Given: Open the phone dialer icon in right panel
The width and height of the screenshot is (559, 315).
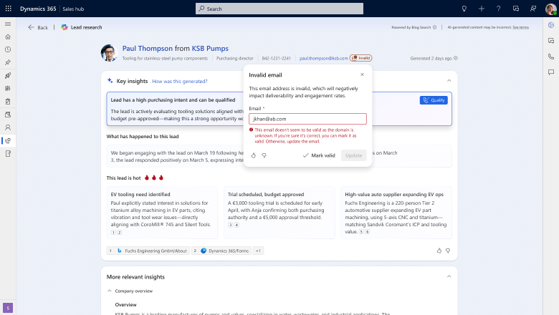Looking at the screenshot, I should click(x=550, y=57).
